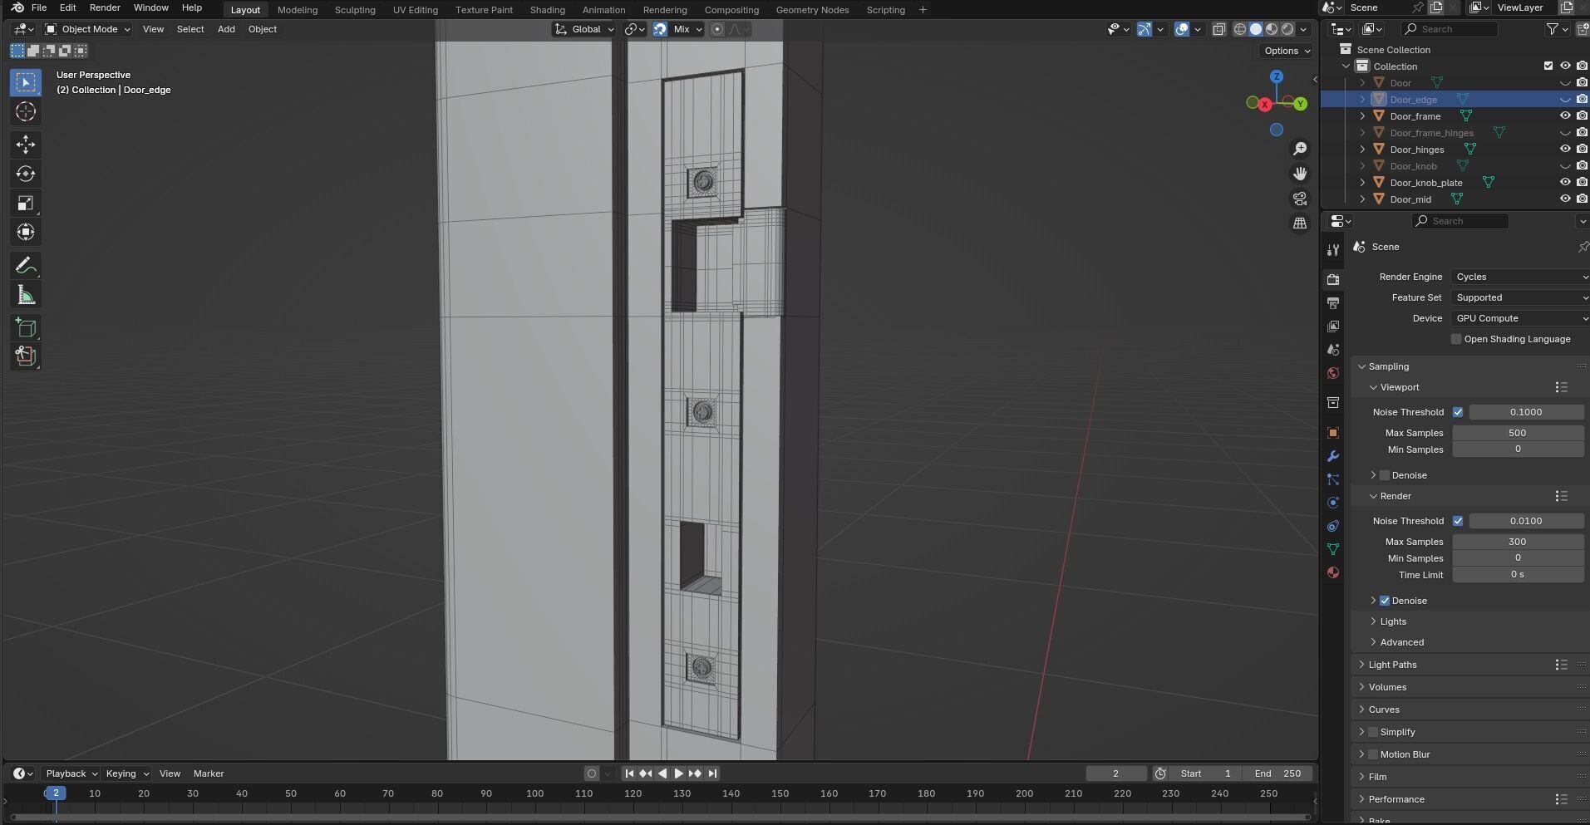
Task: Toggle camera view icon
Action: (x=1300, y=199)
